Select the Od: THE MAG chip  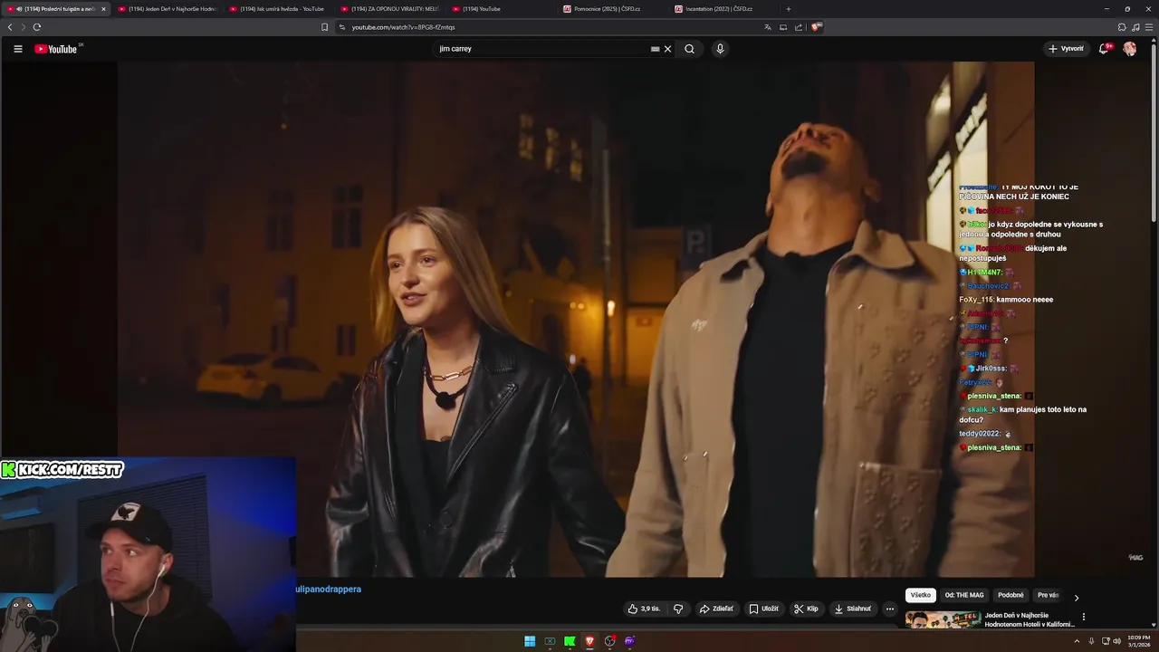[964, 595]
